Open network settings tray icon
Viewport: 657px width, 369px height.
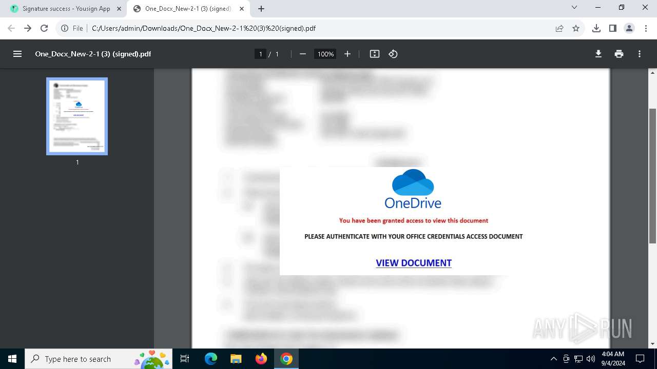tap(578, 359)
